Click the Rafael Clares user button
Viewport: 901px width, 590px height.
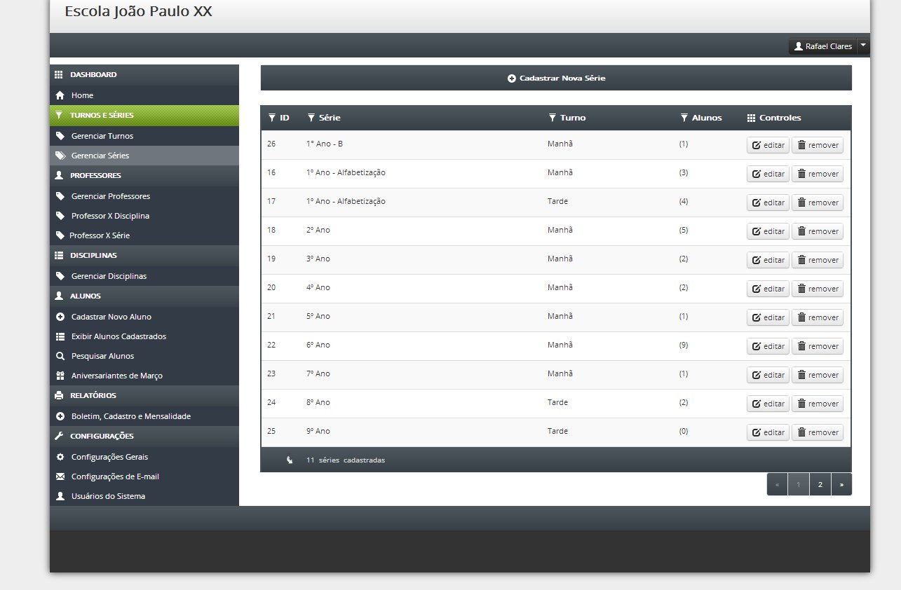point(823,46)
